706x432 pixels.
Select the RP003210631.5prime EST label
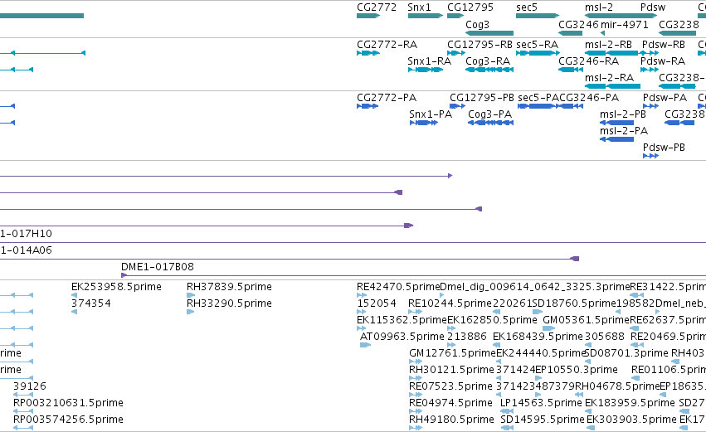(68, 403)
